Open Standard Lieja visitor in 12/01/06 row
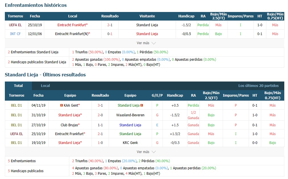288x179 pixels. (147, 34)
